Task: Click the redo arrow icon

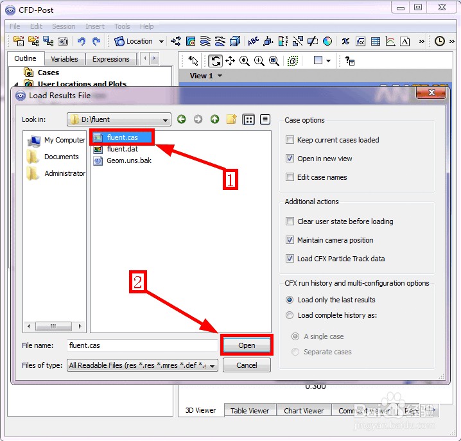Action: coord(96,41)
